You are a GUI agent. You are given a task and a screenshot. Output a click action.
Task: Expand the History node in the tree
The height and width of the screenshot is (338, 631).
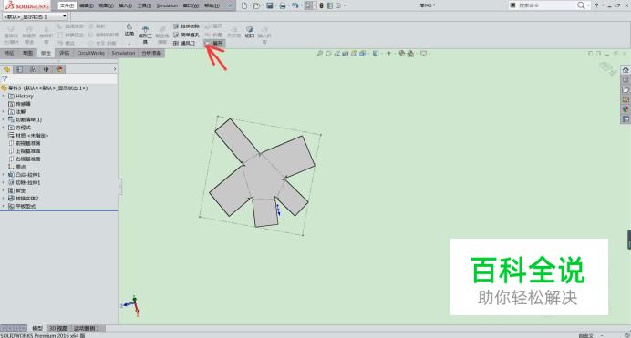coord(4,97)
